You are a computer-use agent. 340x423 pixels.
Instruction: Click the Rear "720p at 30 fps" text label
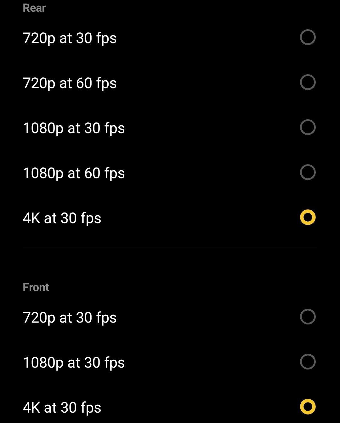pos(70,38)
